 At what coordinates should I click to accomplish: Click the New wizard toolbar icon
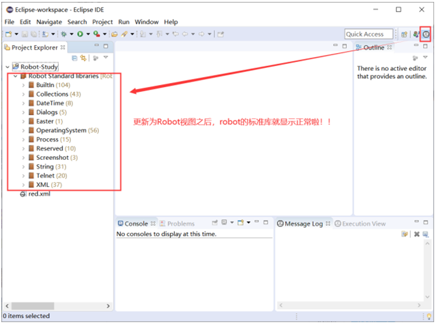[9, 34]
